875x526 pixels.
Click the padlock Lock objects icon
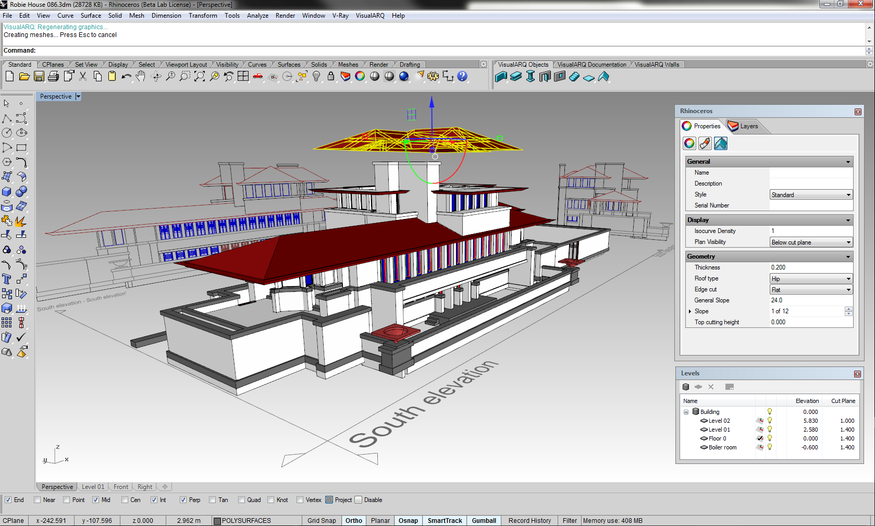tap(331, 77)
